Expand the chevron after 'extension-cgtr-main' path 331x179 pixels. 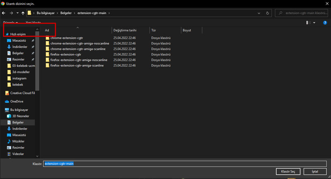coord(109,13)
